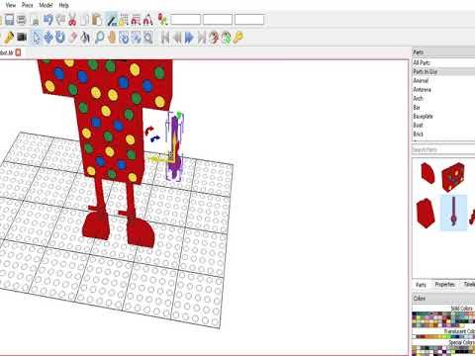Toggle the highlighted pencil transform icon
475x356 pixels.
click(x=111, y=20)
